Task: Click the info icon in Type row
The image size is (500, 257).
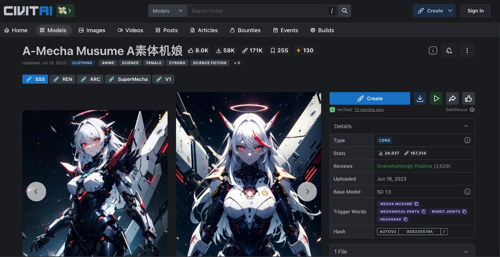Action: 467,140
